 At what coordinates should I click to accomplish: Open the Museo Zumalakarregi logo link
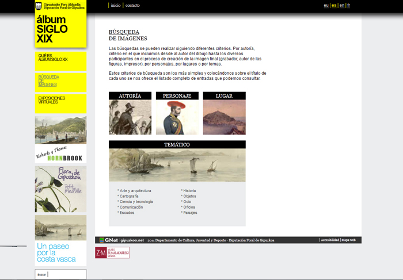(x=112, y=252)
